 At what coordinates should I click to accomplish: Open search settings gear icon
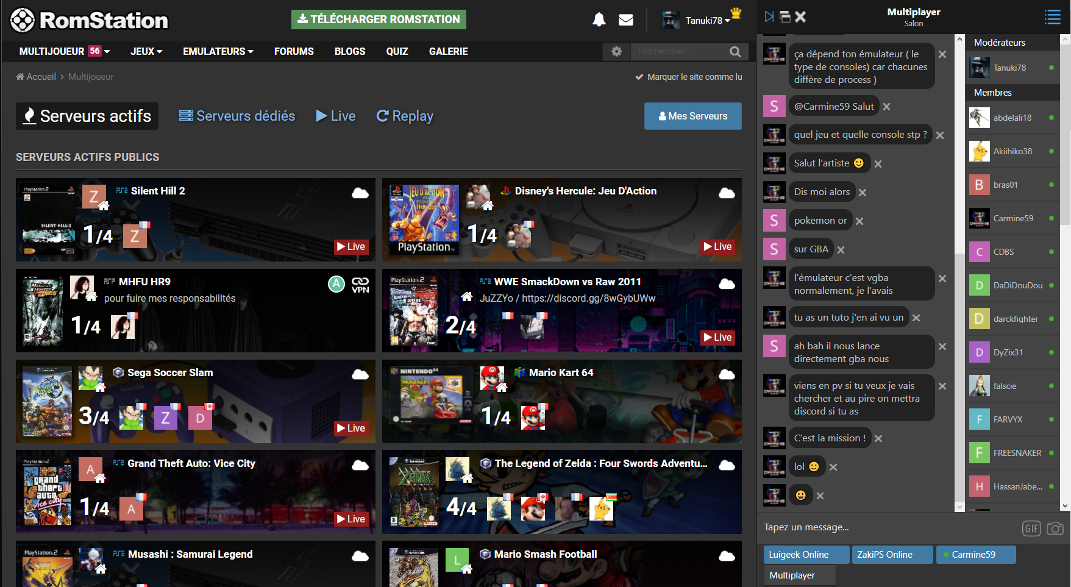point(616,52)
